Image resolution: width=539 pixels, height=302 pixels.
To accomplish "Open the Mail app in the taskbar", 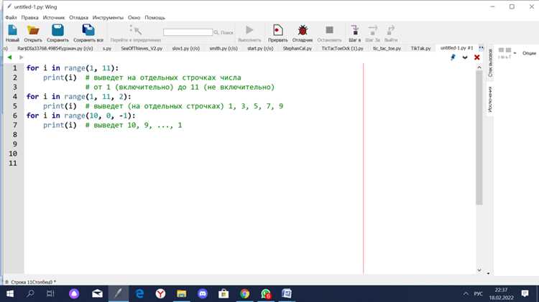I will [x=97, y=294].
